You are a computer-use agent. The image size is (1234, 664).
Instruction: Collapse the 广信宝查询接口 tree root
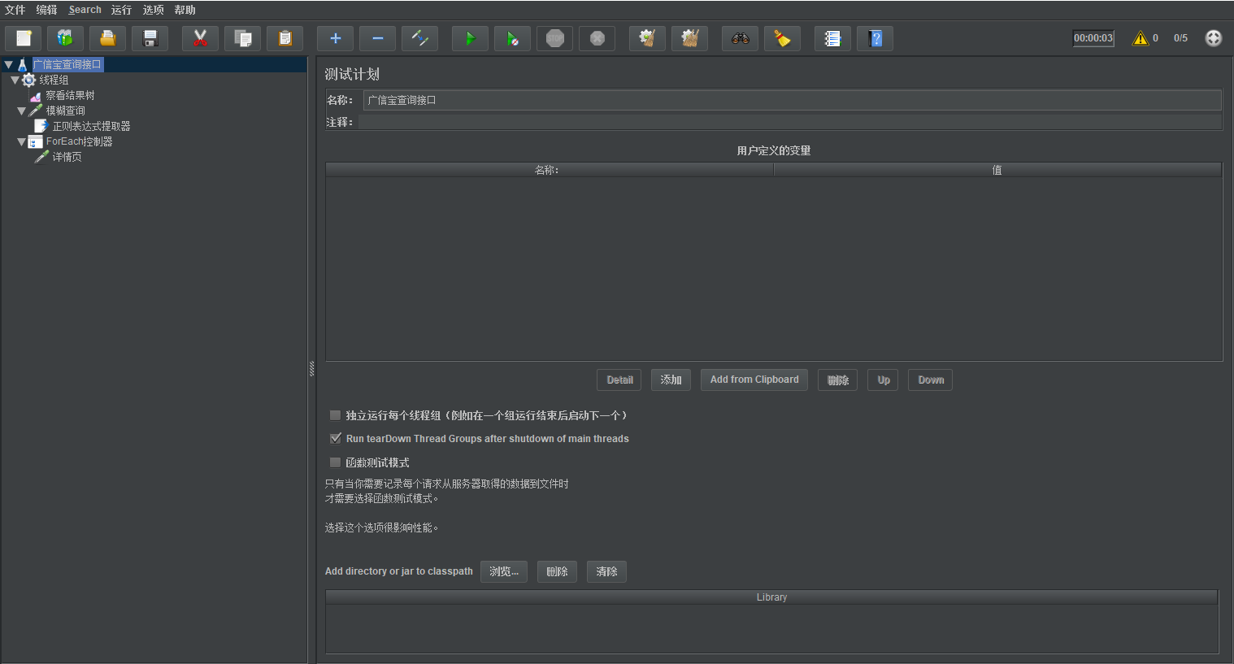tap(8, 64)
